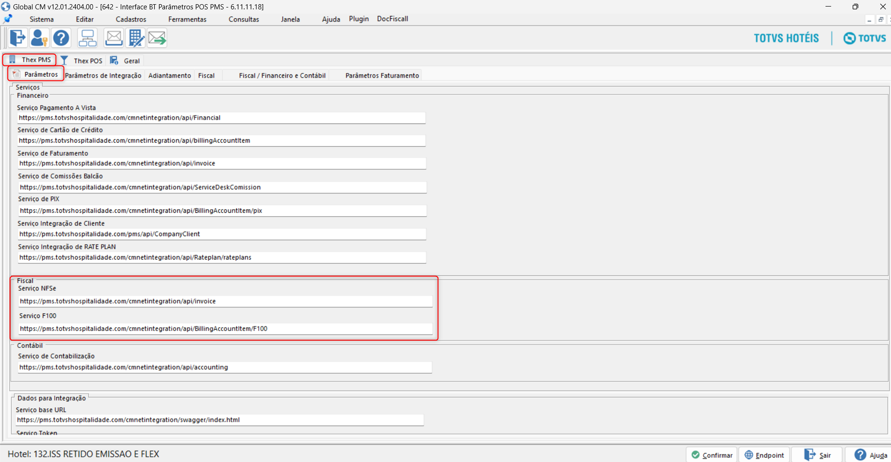Screen dimensions: 891x462
Task: Click the blue question mark help icon
Action: [61, 38]
